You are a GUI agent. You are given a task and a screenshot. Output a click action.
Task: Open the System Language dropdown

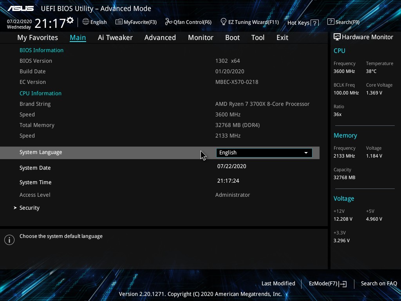(264, 152)
